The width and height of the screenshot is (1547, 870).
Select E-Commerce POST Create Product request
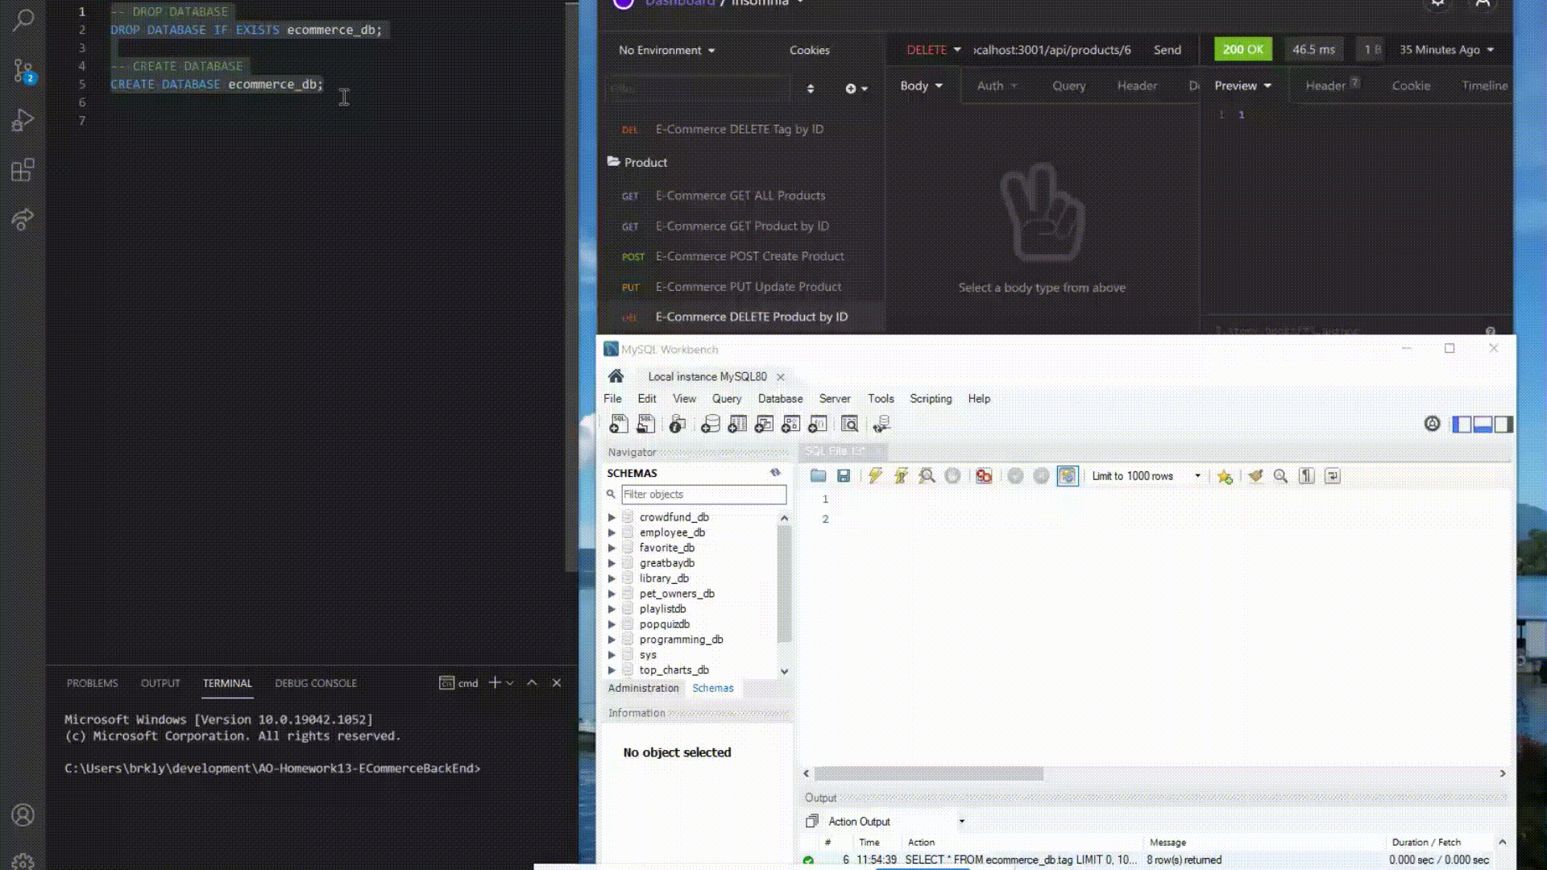point(749,256)
